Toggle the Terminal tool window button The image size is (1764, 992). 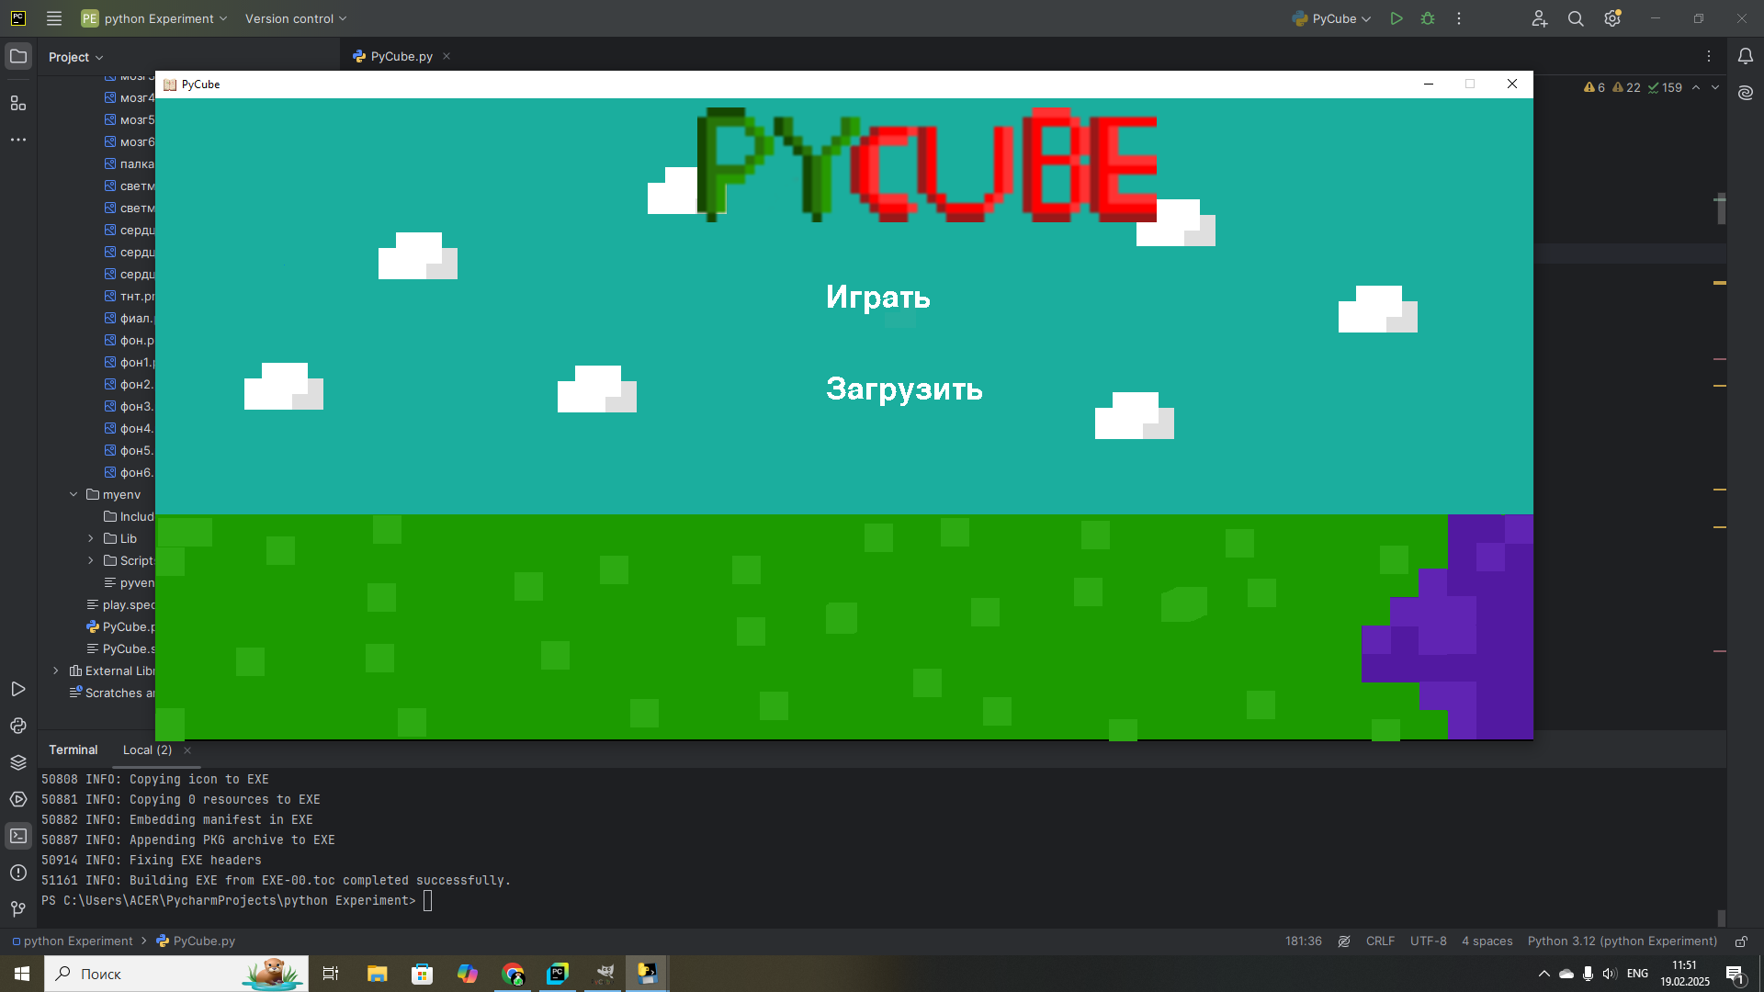click(x=18, y=836)
